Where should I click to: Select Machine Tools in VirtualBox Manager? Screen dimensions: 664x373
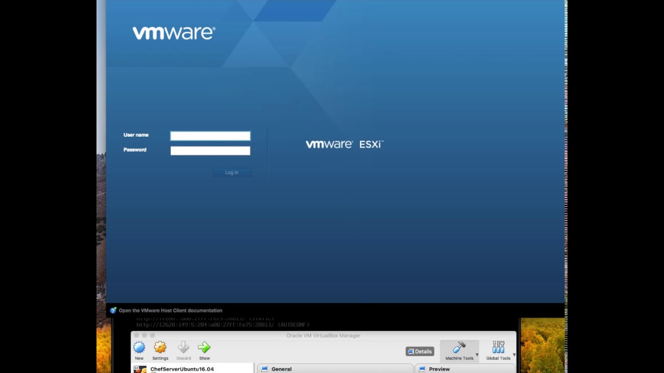tap(459, 351)
